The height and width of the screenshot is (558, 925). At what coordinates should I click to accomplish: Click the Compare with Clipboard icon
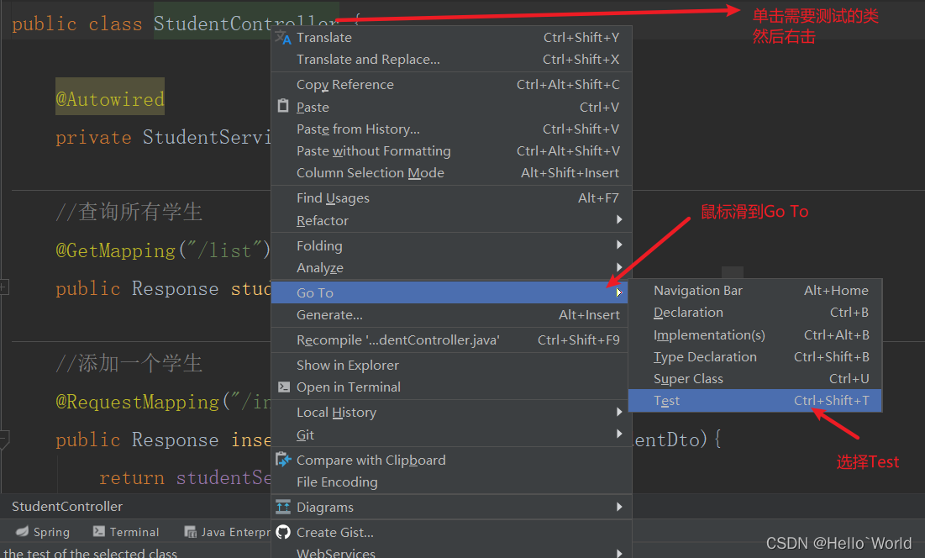[284, 460]
